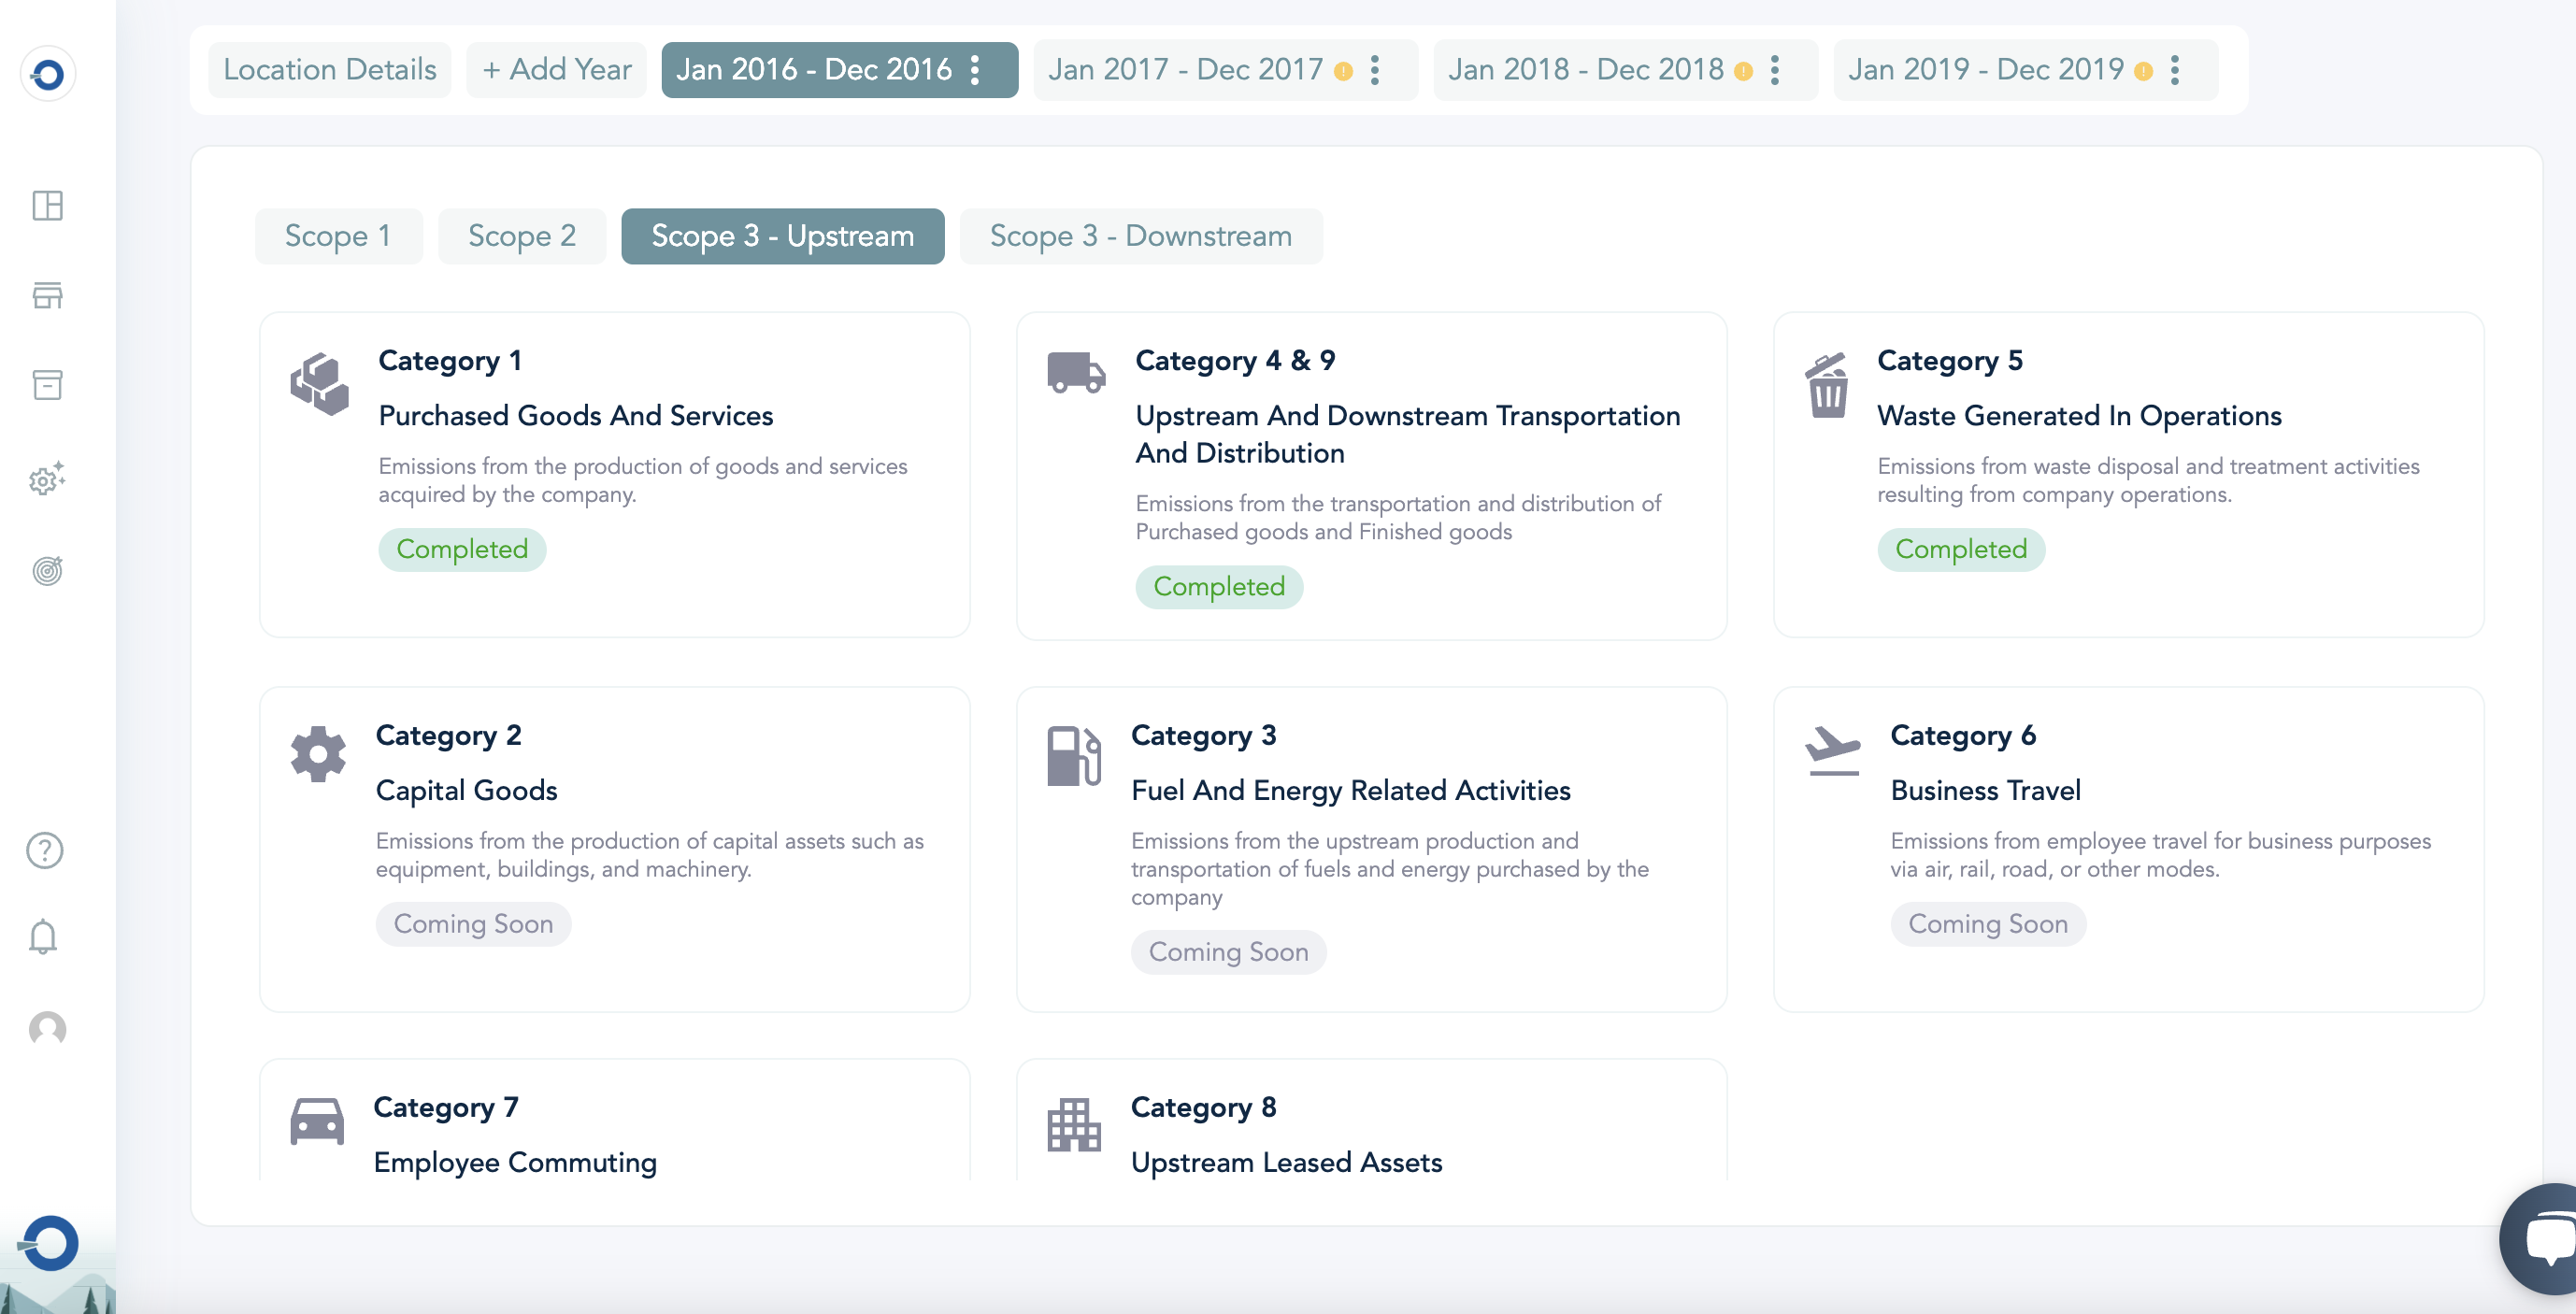This screenshot has height=1314, width=2576.
Task: Open options menu for Jan 2016 - Dec 2016
Action: [x=975, y=70]
